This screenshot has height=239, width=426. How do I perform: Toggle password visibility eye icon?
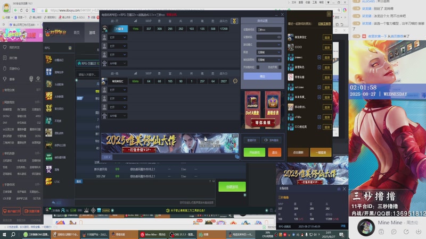[x=278, y=37]
